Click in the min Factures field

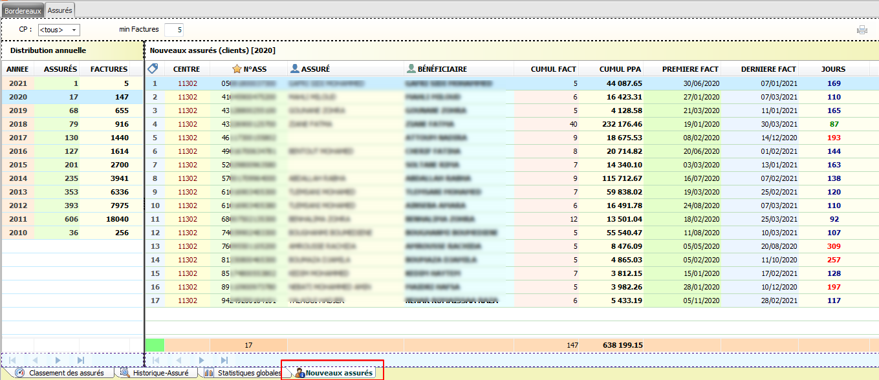(173, 30)
